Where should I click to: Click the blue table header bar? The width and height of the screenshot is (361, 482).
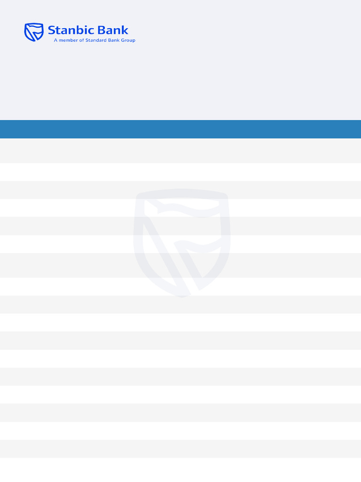[x=180, y=129]
